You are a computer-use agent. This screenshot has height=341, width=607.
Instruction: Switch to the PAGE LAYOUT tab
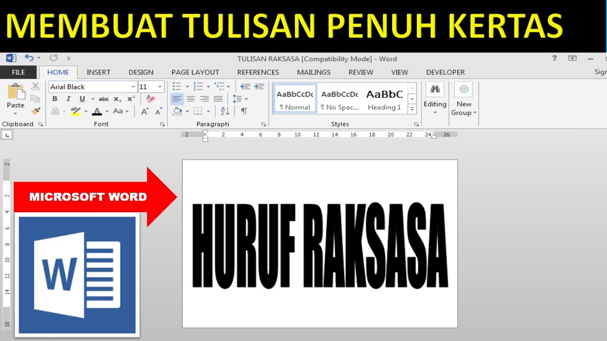coord(195,72)
